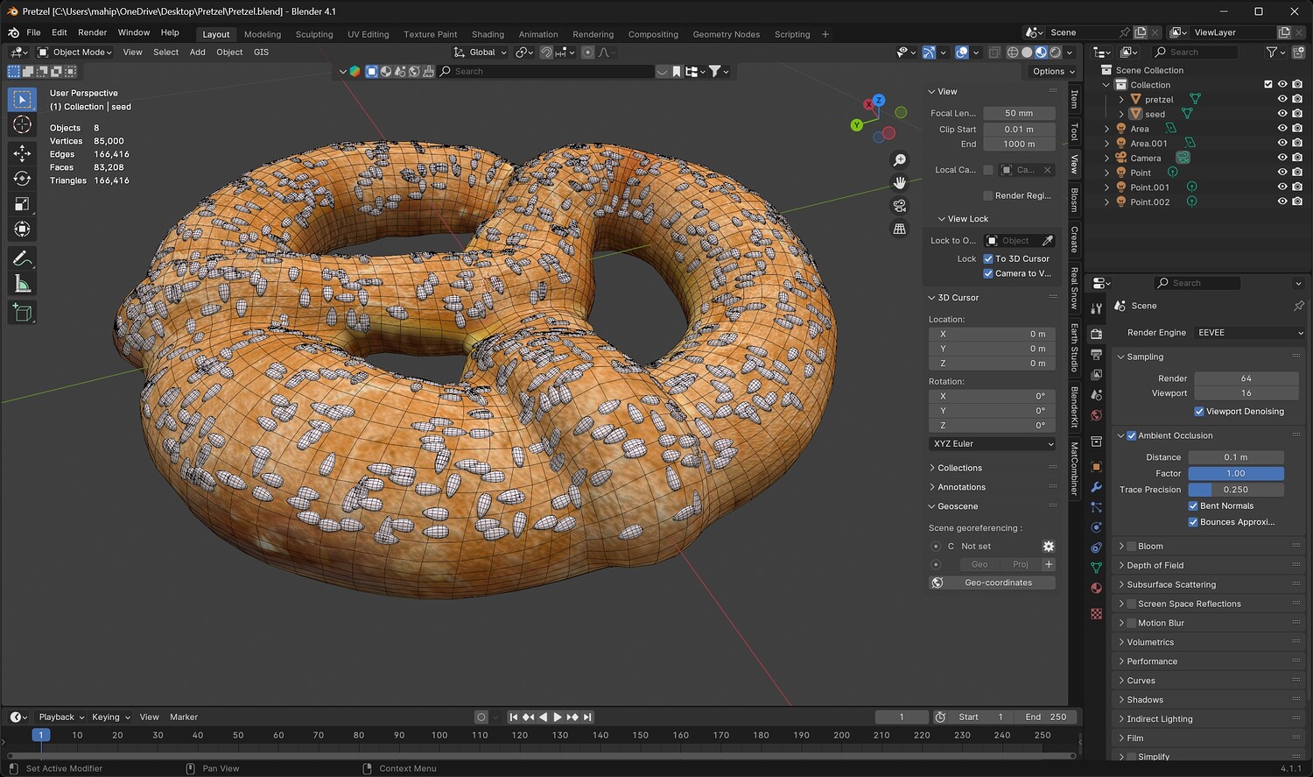This screenshot has height=777, width=1313.
Task: Open the XYZ Euler rotation mode dropdown
Action: pyautogui.click(x=993, y=443)
